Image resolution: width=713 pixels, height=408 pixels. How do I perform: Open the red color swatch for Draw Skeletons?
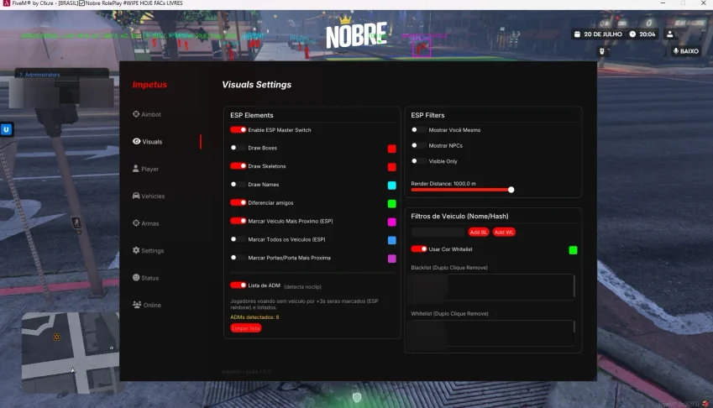[x=391, y=167]
